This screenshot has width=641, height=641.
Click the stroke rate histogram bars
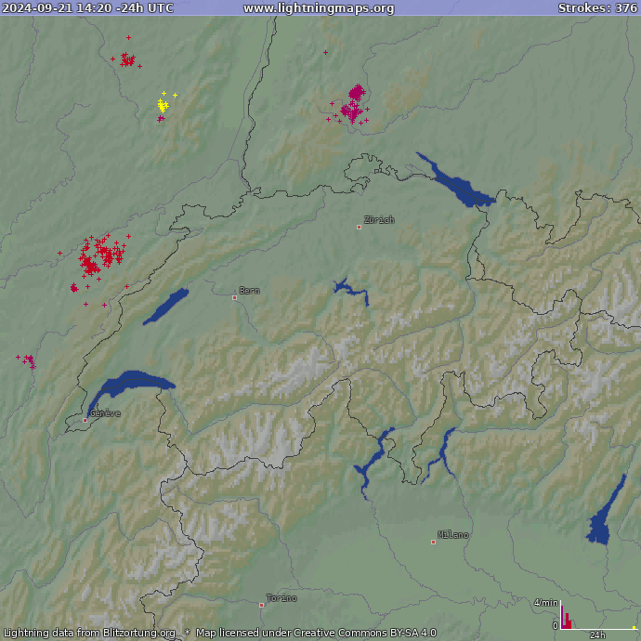566,617
